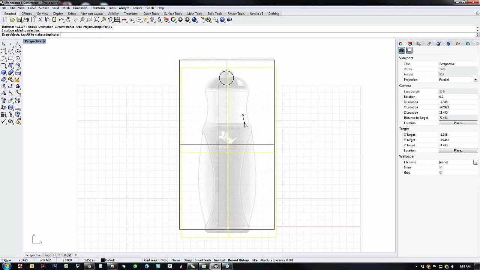Click the padlock Lock objects icon
This screenshot has width=480, height=270.
159,19
